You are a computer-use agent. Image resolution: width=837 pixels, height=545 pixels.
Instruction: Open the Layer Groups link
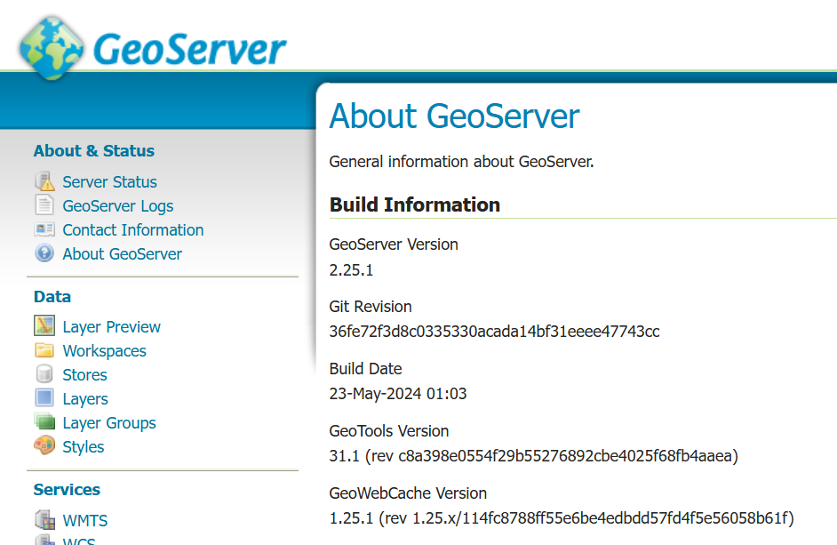109,423
